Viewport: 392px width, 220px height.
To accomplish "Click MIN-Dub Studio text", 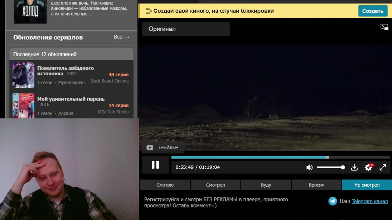I will (113, 112).
